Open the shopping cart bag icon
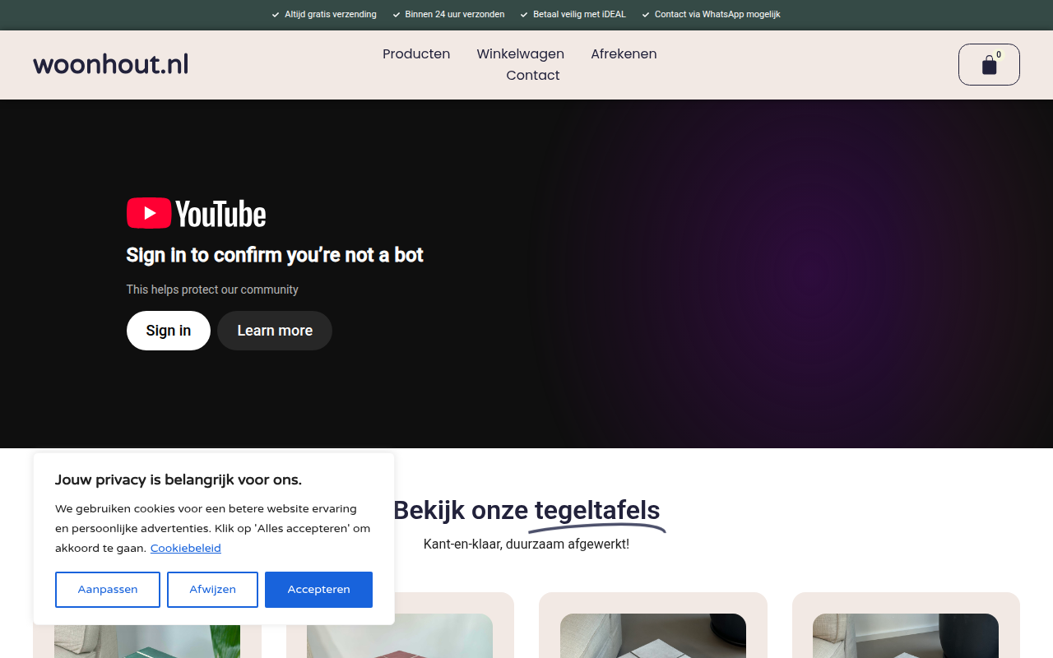 click(989, 65)
